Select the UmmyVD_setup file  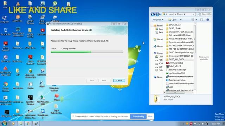click(174, 63)
